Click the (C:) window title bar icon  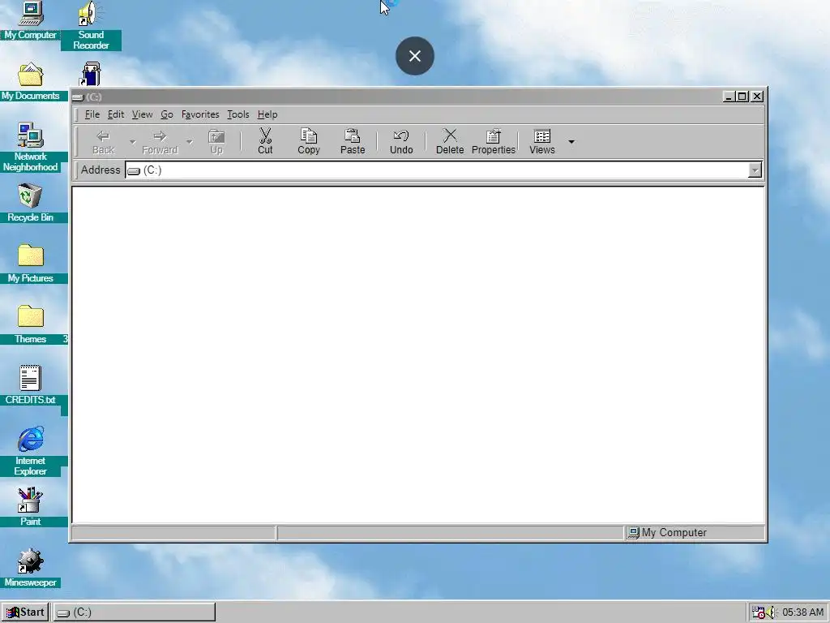point(78,97)
